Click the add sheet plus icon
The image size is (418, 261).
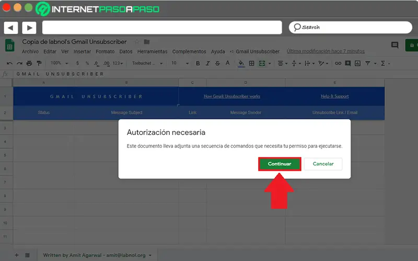(x=17, y=255)
